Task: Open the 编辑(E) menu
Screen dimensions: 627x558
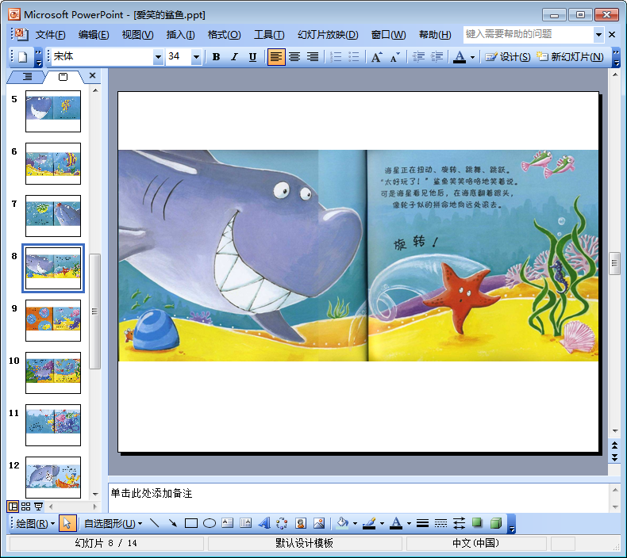Action: [x=94, y=35]
